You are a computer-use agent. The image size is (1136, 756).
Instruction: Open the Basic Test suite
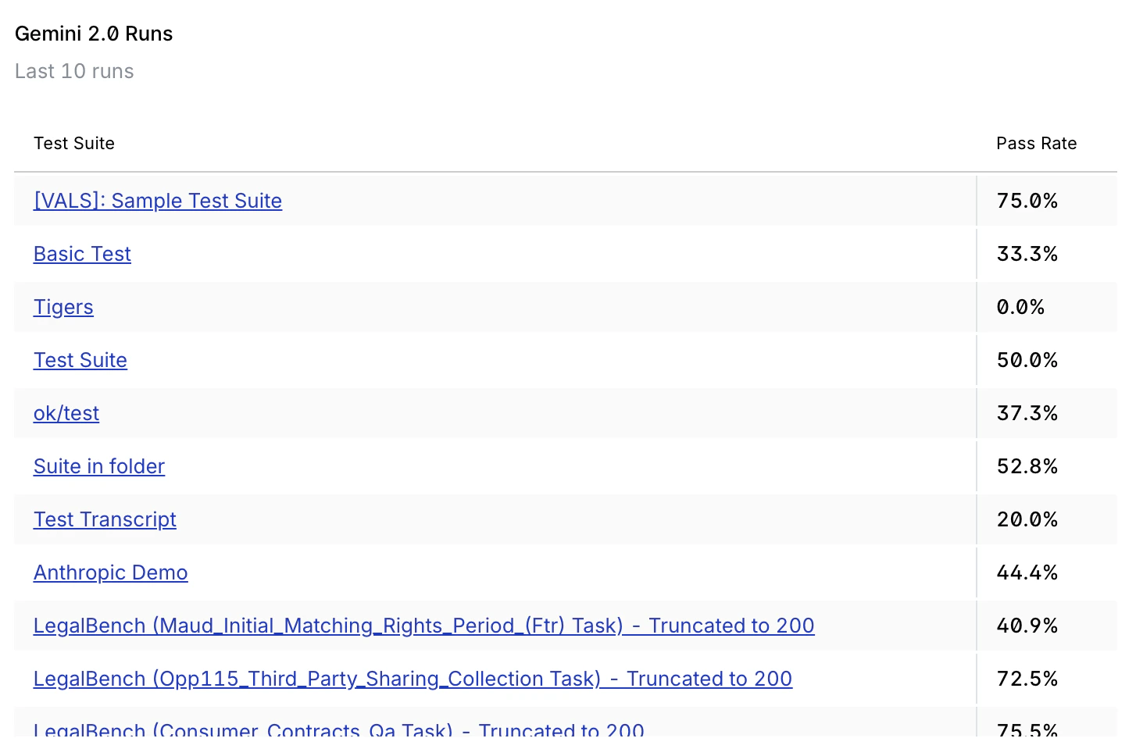pos(82,254)
